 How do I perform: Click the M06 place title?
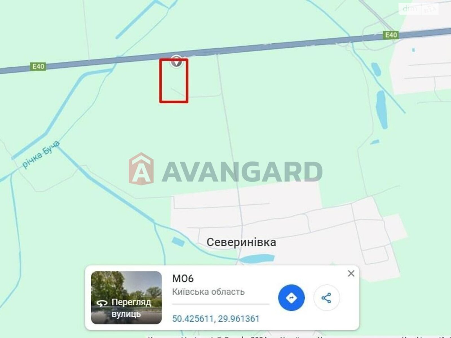pyautogui.click(x=183, y=279)
